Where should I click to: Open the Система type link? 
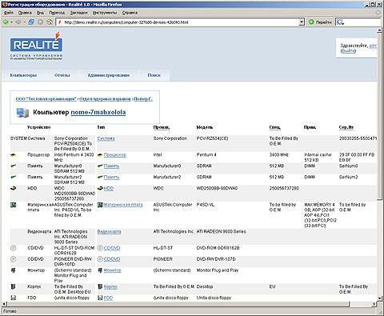click(x=106, y=138)
